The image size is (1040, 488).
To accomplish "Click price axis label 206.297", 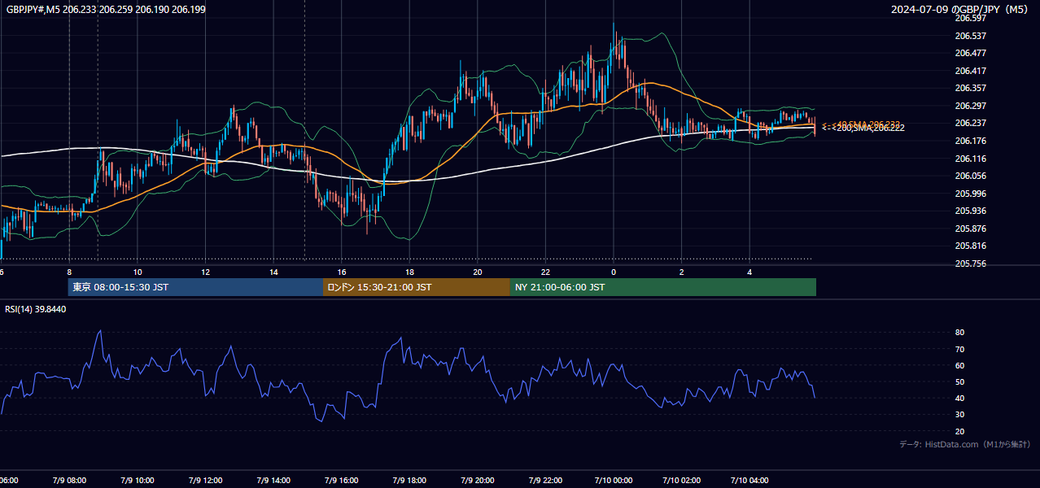I will [970, 106].
